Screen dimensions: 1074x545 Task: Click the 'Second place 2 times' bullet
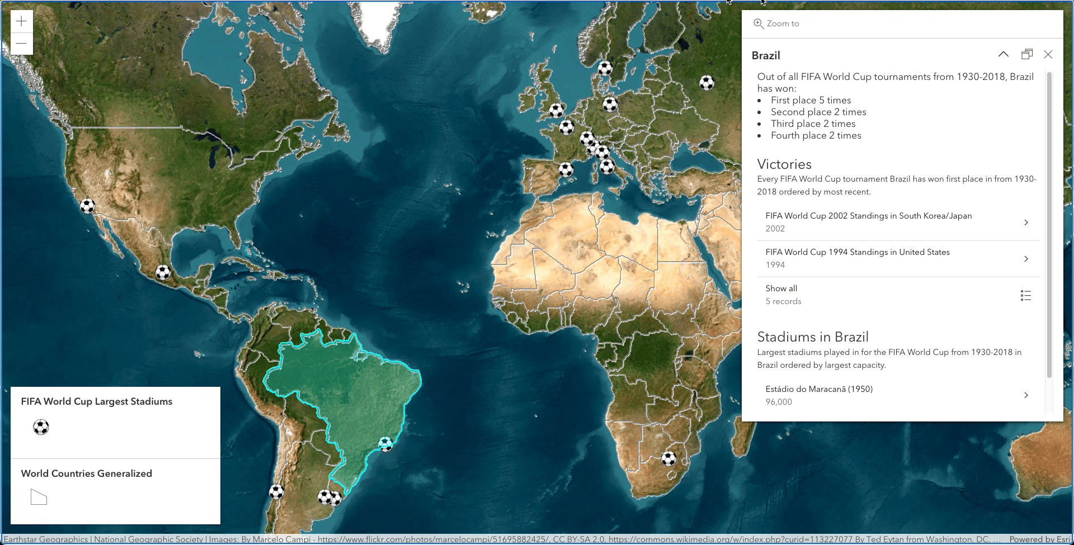point(818,112)
